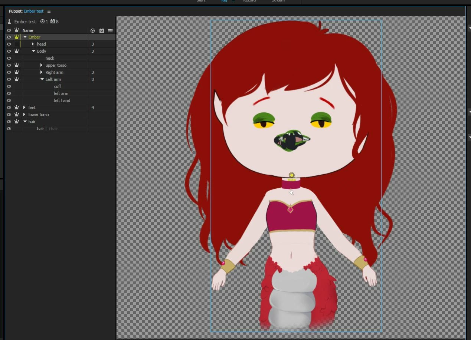The height and width of the screenshot is (340, 471).
Task: Select the hair | +hair layer name
Action: 47,129
